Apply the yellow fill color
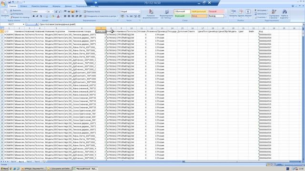 [52, 16]
